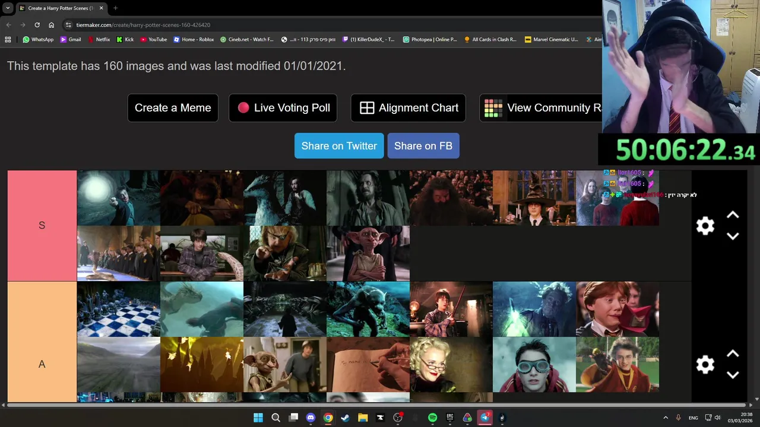
Task: Expand Chrome tab search dropdown
Action: [7, 8]
